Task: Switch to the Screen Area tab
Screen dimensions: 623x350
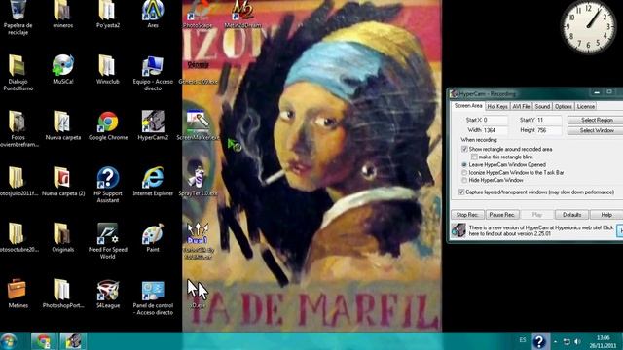Action: pos(468,106)
